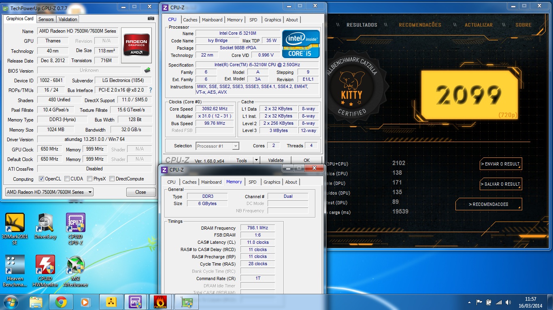The width and height of the screenshot is (553, 310).
Task: Open the CPUID HWMonitor desktop shortcut
Action: click(45, 271)
